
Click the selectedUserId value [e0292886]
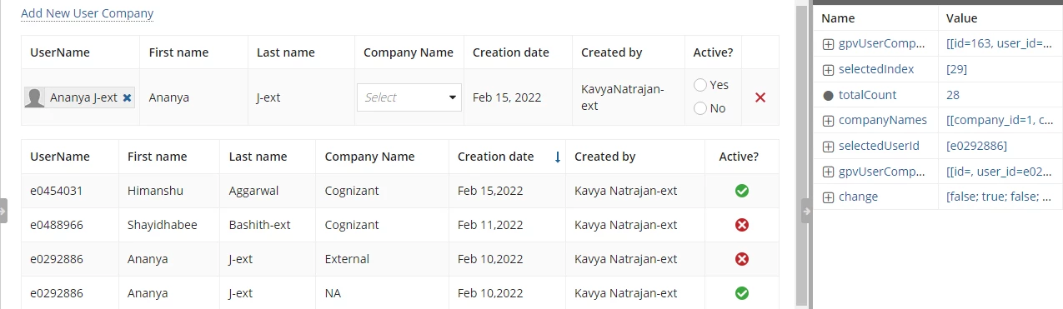(976, 146)
